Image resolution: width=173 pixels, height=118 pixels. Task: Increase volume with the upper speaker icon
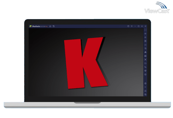[x=145, y=34]
